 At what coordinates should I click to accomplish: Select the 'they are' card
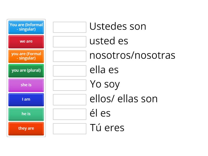26,128
